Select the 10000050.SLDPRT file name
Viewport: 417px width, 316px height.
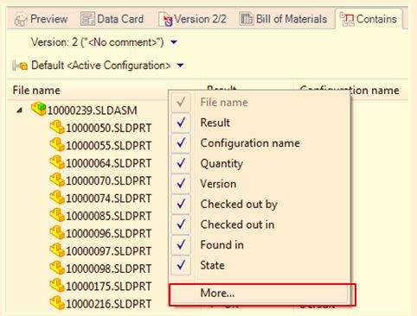pyautogui.click(x=109, y=128)
